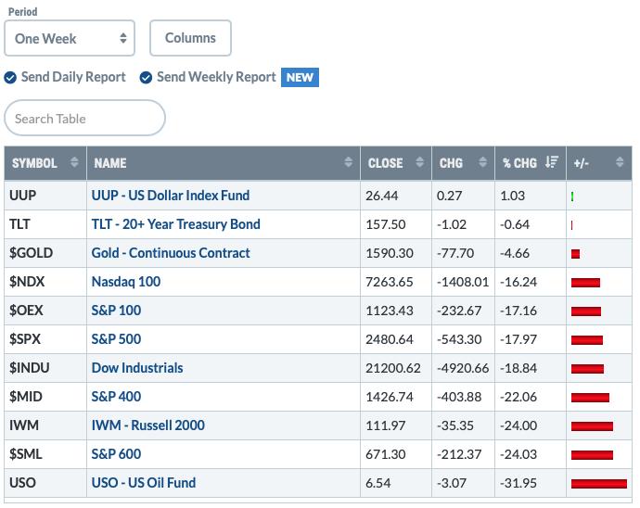Click close value 26.44
Screen dimensions: 640x508
pos(381,196)
